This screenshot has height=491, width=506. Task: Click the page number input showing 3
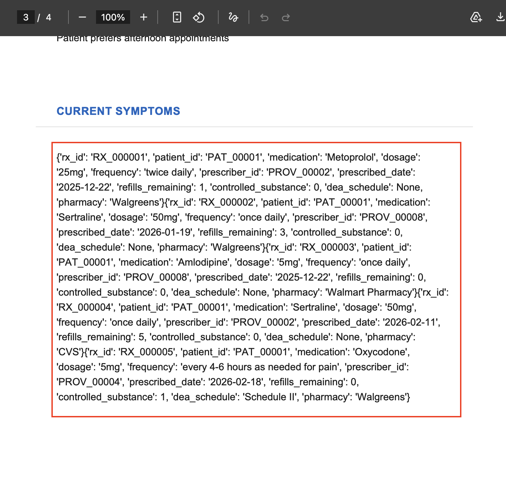[x=26, y=17]
